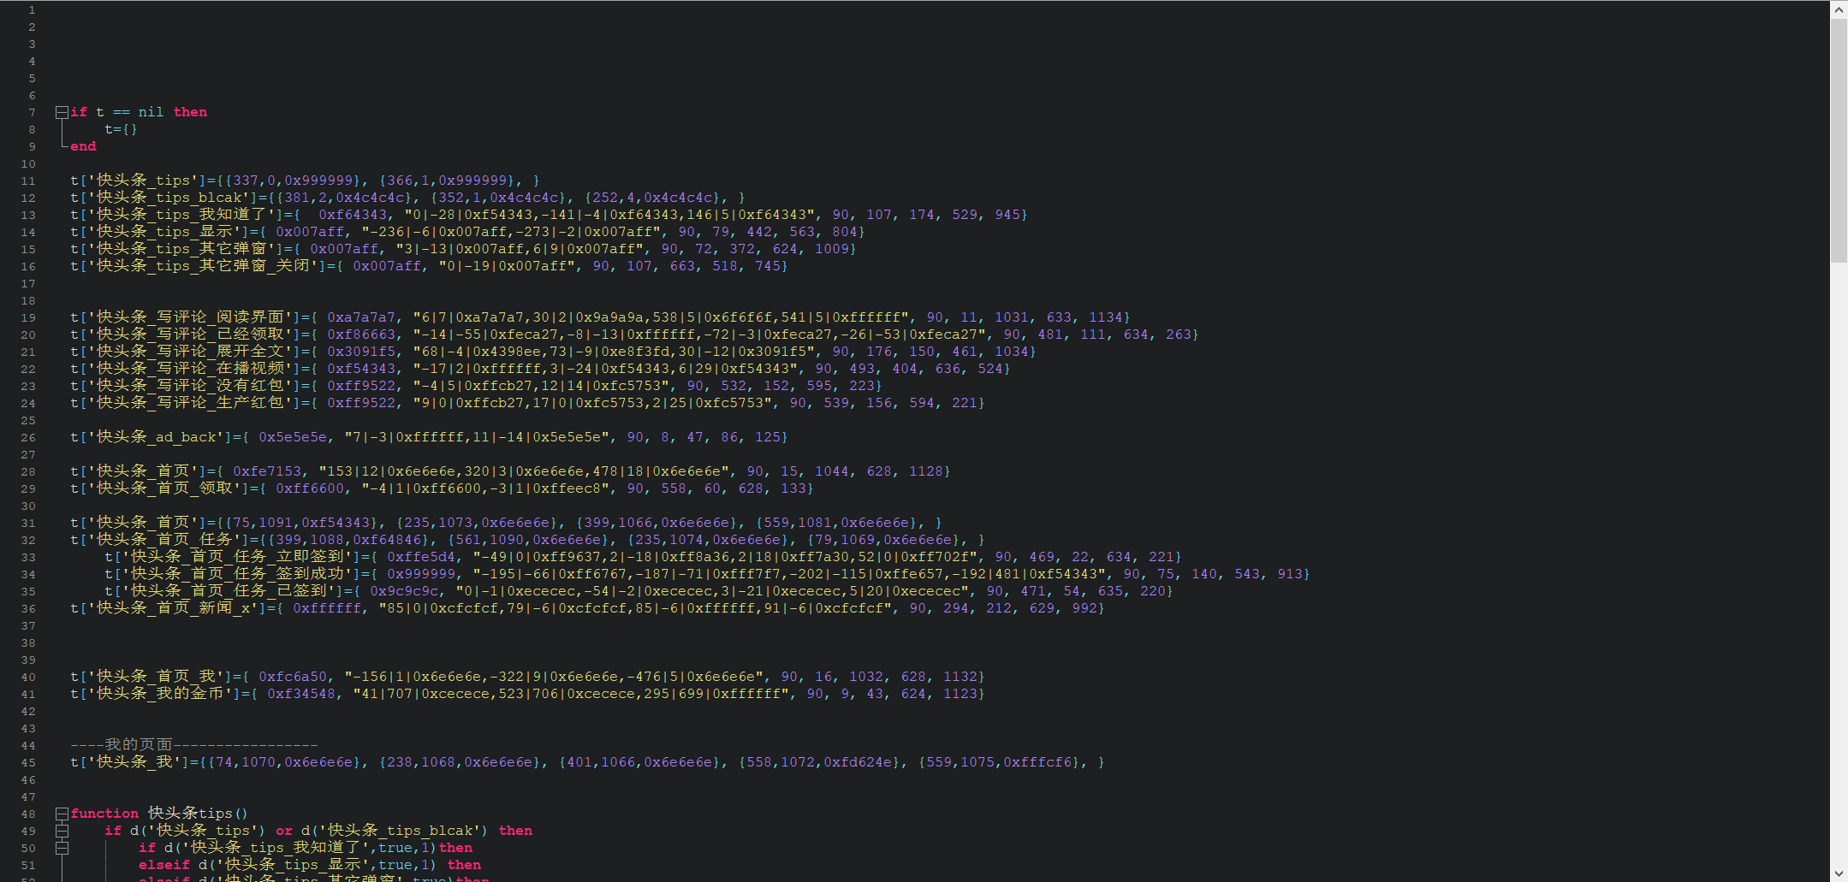Collapse the function 快头条tips fold marker

tap(62, 814)
